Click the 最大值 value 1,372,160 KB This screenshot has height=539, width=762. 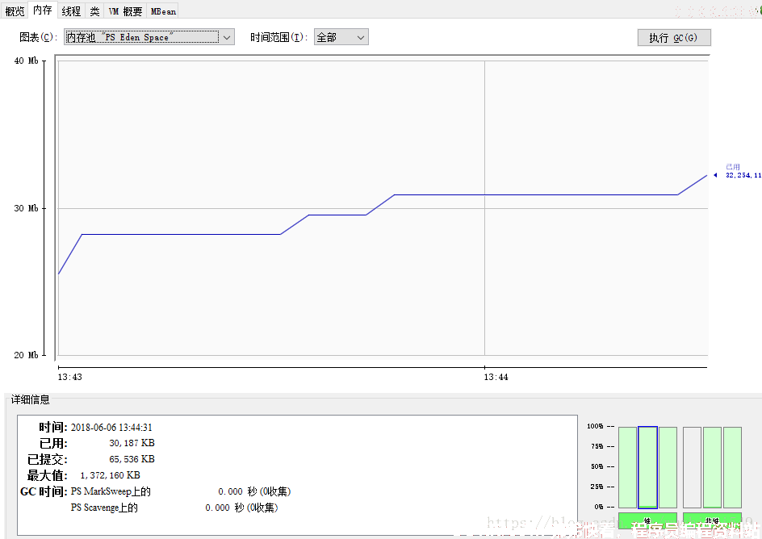click(x=111, y=475)
